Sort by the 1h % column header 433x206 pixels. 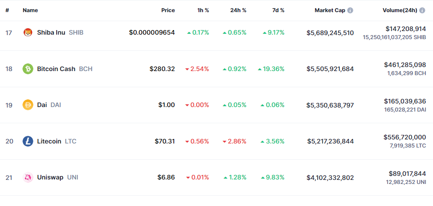pos(203,10)
